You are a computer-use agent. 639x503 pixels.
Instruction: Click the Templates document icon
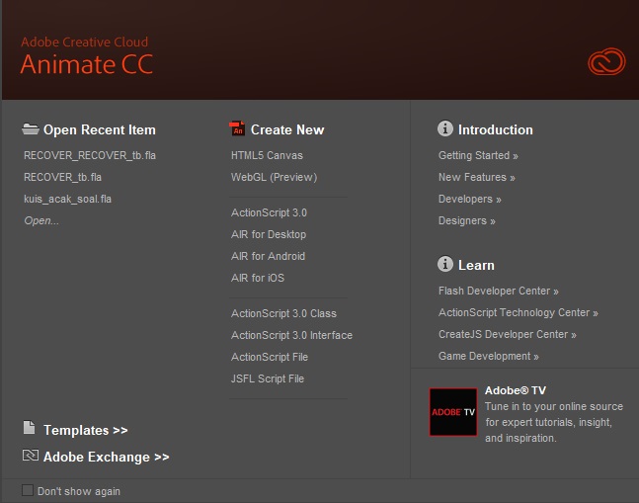pyautogui.click(x=29, y=428)
